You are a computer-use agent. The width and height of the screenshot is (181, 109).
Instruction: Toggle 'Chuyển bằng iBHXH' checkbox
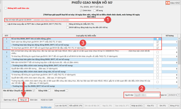pyautogui.click(x=34, y=90)
